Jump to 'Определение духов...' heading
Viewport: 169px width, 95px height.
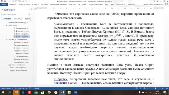click(x=22, y=51)
